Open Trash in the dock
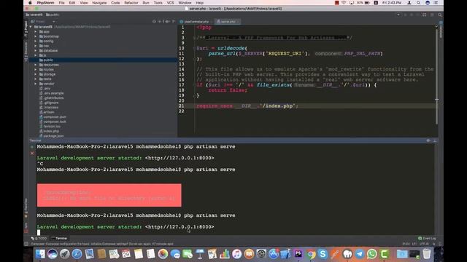 [427, 254]
